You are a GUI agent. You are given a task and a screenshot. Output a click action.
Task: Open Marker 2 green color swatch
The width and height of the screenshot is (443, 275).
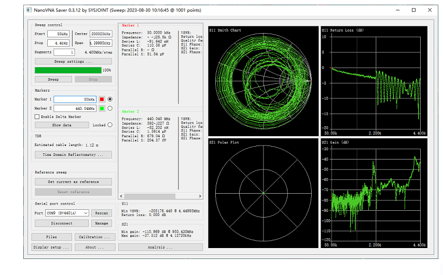click(102, 108)
